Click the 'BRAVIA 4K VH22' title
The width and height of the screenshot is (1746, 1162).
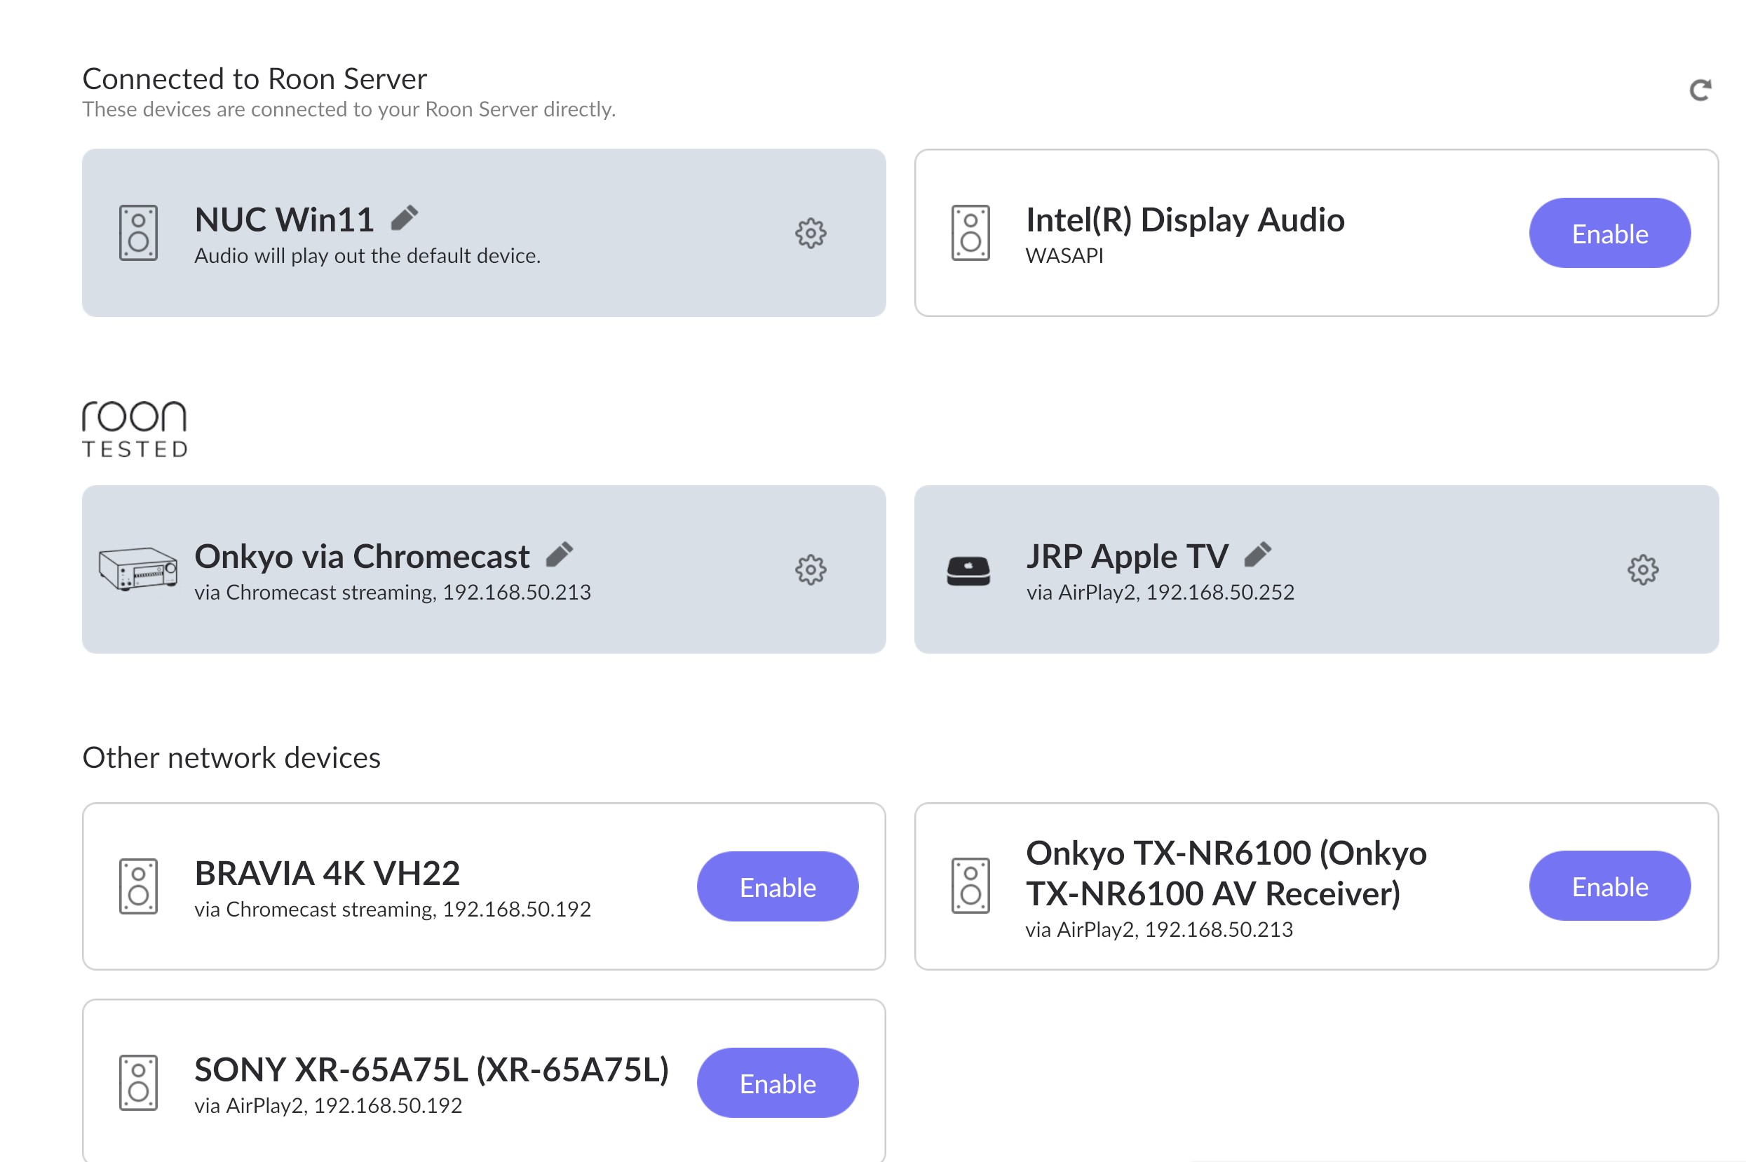(x=327, y=873)
